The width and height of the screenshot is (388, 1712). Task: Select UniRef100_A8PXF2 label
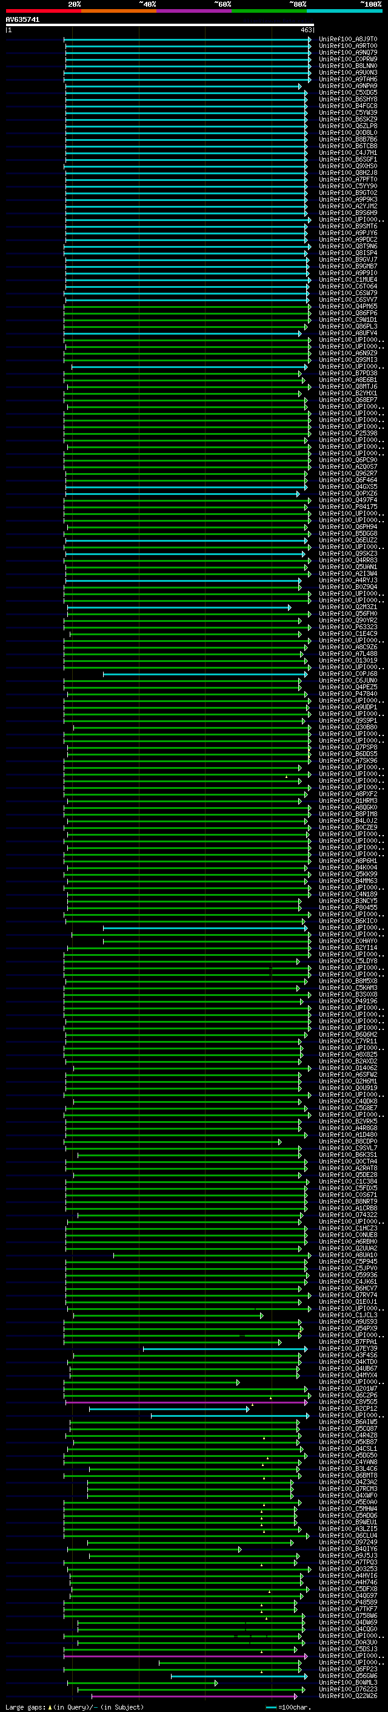coord(348,794)
